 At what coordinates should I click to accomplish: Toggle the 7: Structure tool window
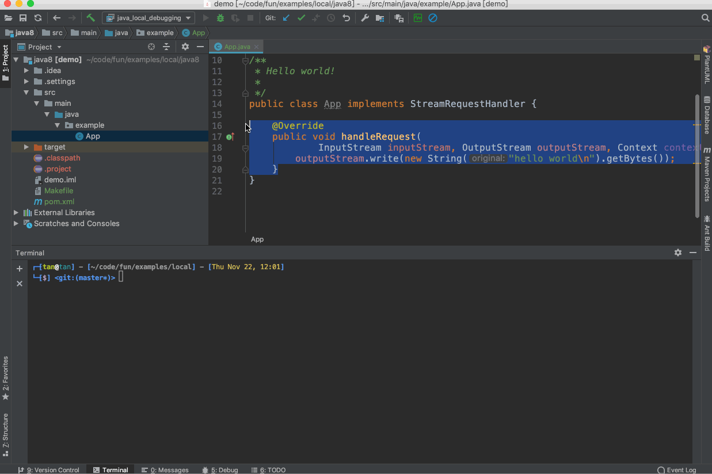tap(6, 435)
